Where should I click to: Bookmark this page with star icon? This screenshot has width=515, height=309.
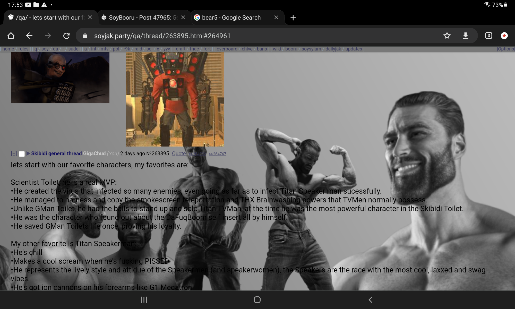[x=447, y=36]
